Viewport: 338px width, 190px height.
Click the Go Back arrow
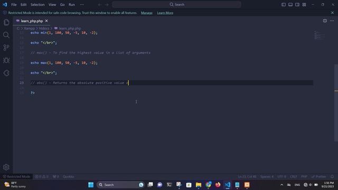pos(100,5)
